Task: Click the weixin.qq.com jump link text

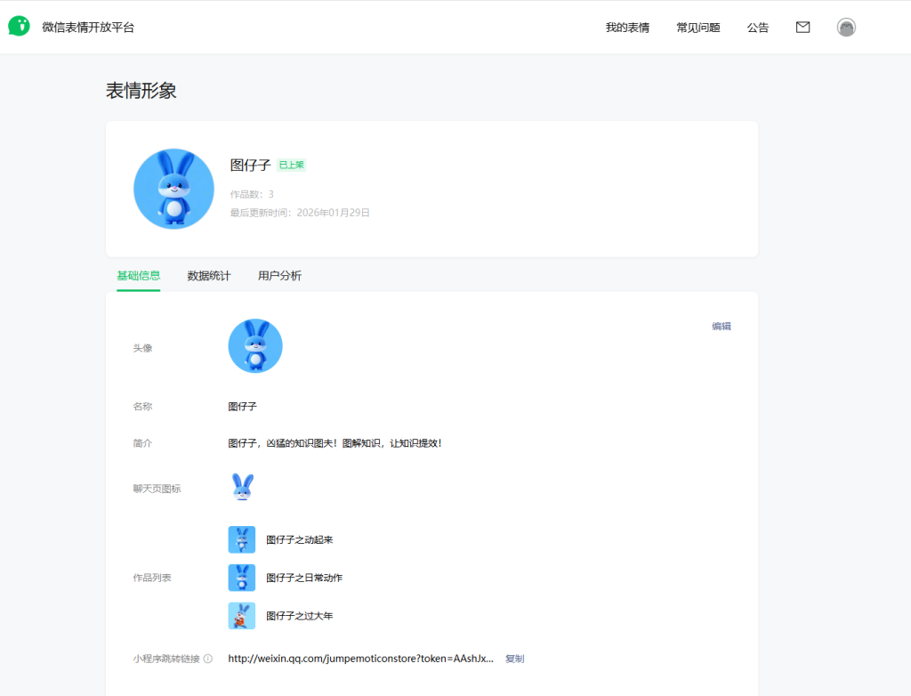Action: pyautogui.click(x=360, y=660)
